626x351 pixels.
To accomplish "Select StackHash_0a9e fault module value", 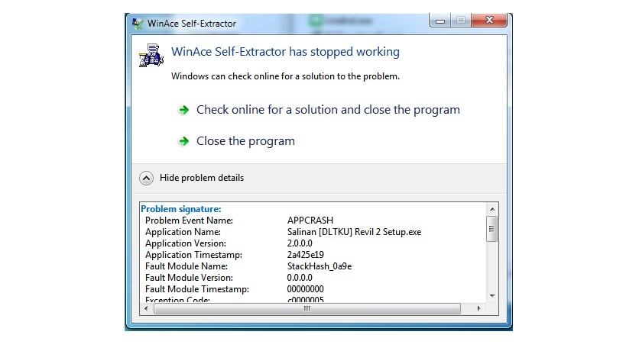I will click(x=319, y=266).
